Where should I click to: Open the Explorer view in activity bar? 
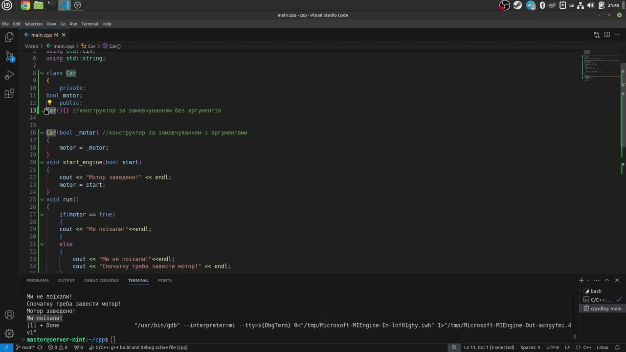9,37
